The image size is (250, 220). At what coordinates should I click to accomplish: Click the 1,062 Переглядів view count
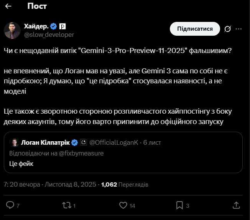click(x=124, y=185)
